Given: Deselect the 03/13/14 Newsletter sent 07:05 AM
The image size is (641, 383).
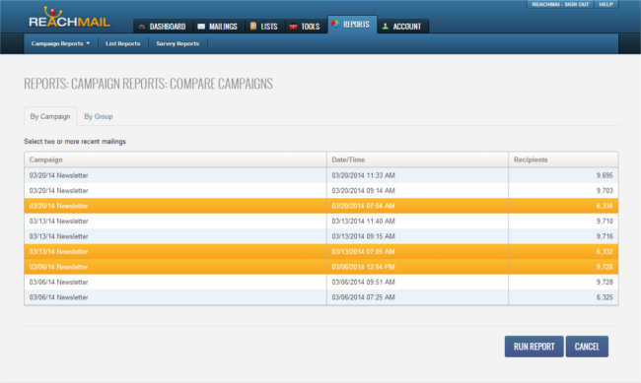Looking at the screenshot, I should [x=320, y=251].
